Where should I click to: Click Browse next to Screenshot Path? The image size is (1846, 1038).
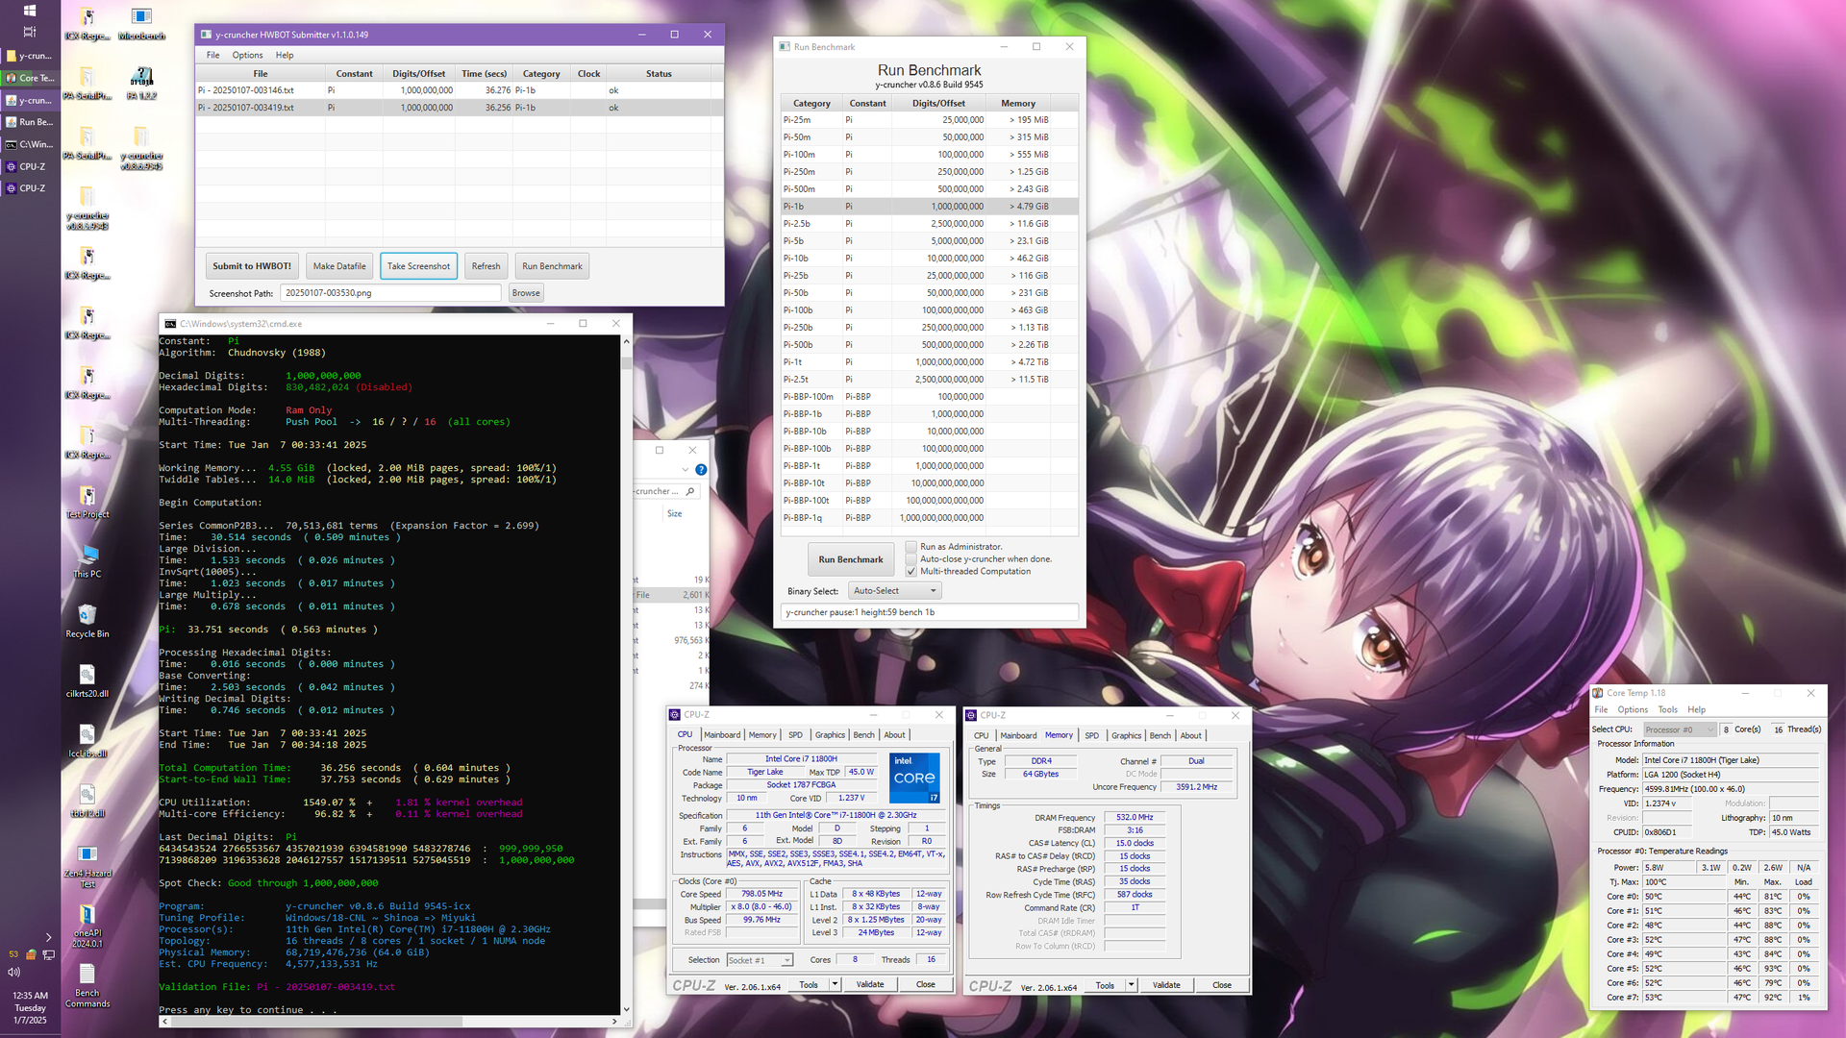[526, 293]
